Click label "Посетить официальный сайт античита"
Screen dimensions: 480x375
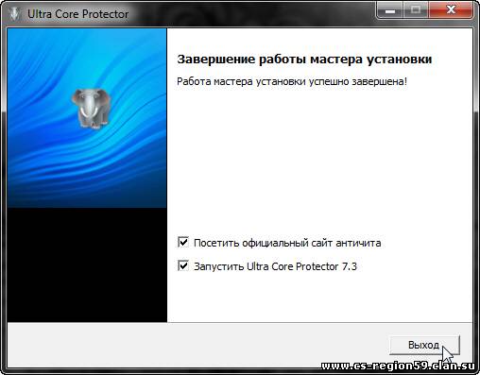pyautogui.click(x=287, y=243)
